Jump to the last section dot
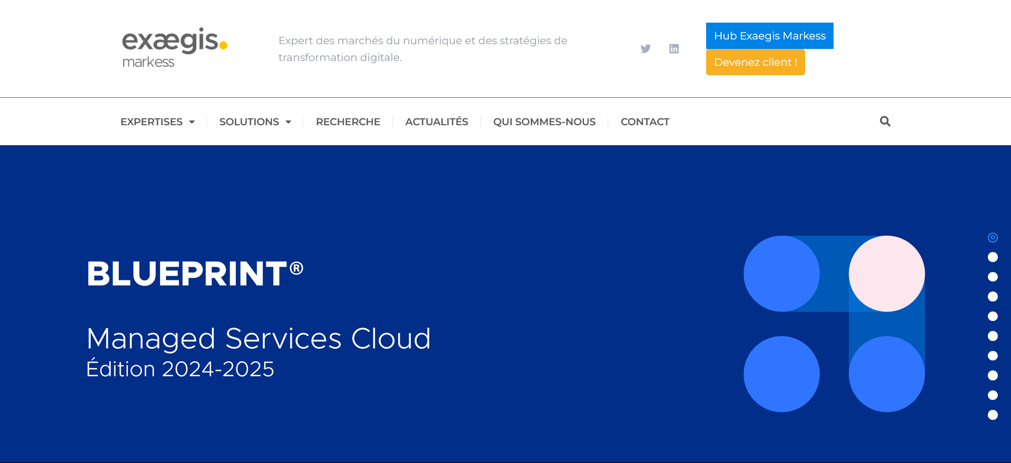 (x=993, y=415)
